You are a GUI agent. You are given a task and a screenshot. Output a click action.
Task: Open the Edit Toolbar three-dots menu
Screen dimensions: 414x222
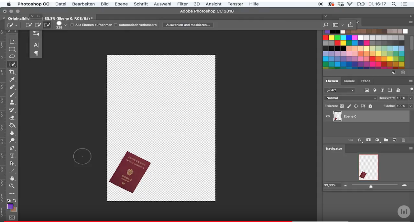coord(12,194)
